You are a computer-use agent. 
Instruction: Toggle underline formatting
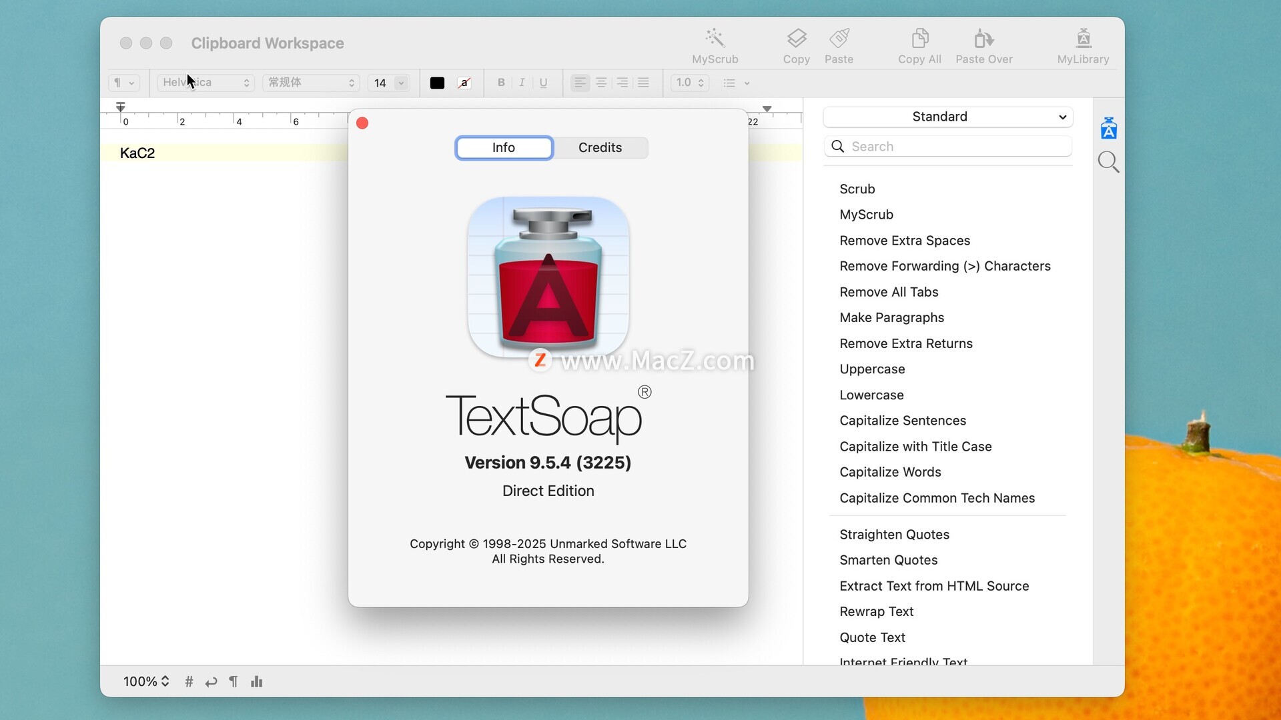543,83
